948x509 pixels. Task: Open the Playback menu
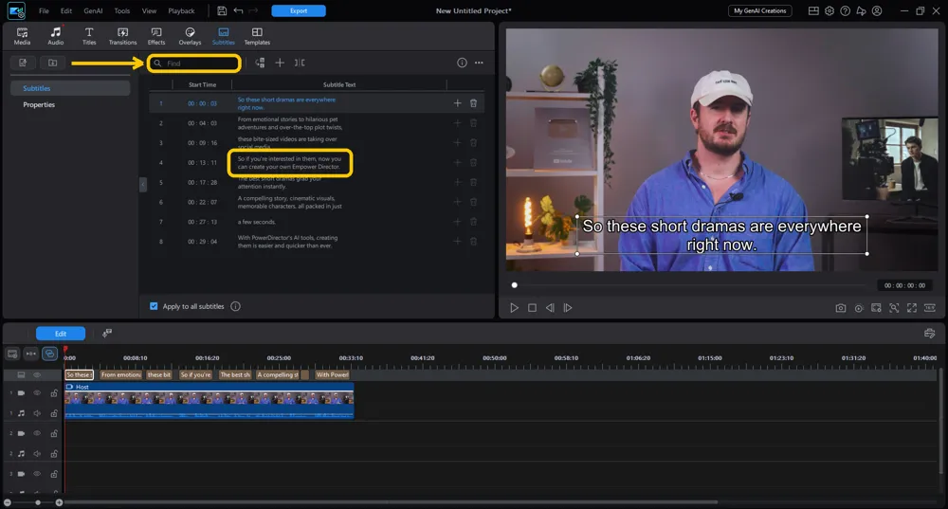181,10
